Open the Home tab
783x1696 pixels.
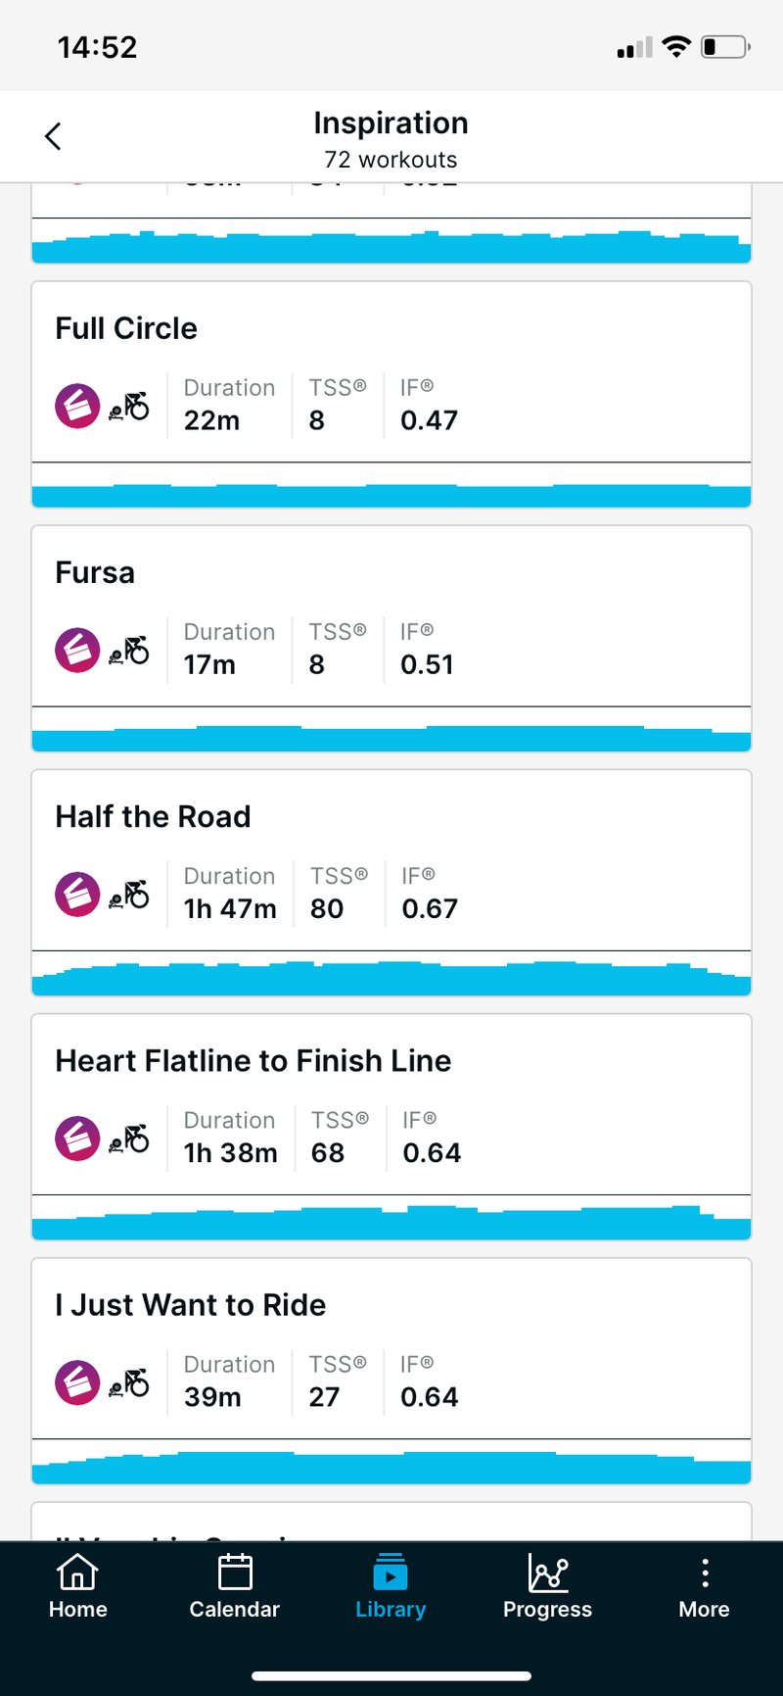pyautogui.click(x=78, y=1588)
